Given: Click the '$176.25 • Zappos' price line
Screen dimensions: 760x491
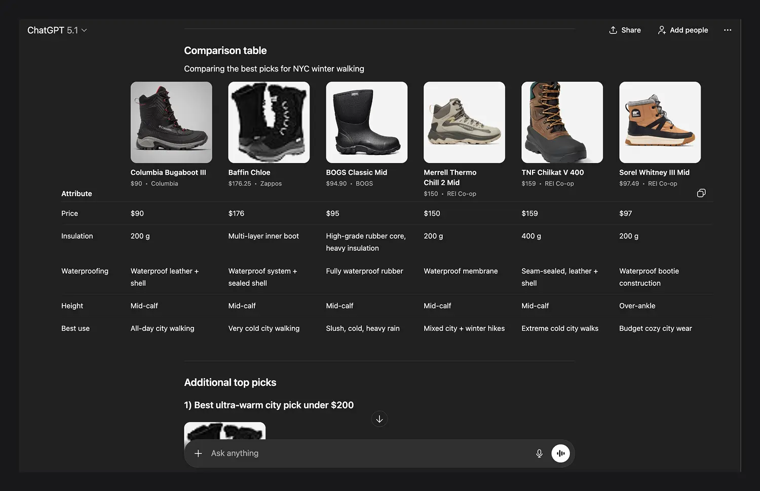Looking at the screenshot, I should coord(255,184).
